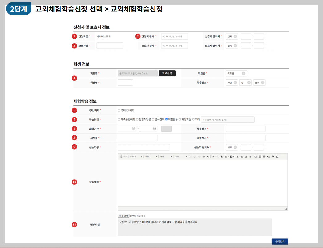
Task: Check 가정학습 learning type
Action: pyautogui.click(x=180, y=119)
